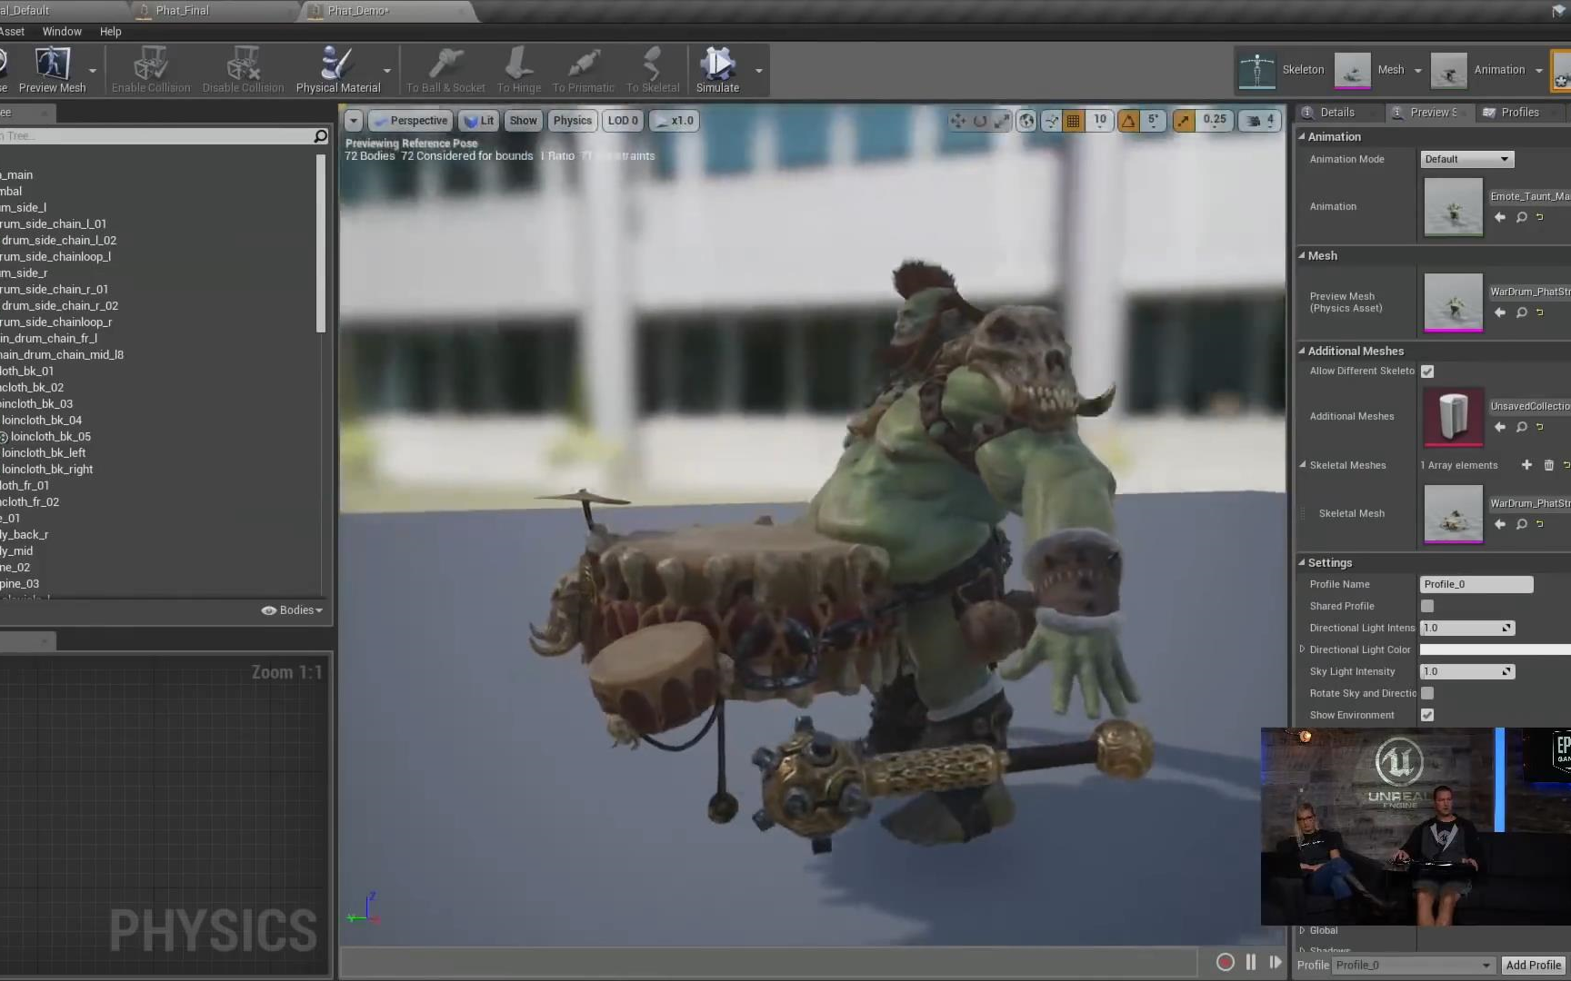The image size is (1571, 981).
Task: Open the Directional Light Color swatch
Action: [x=1496, y=649]
